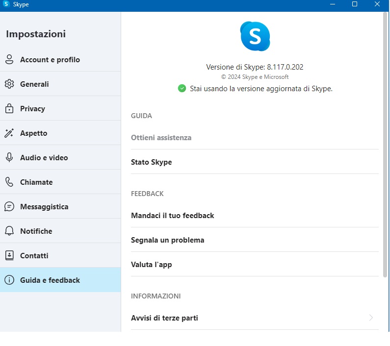
Task: Click Ottieni assistenza
Action: tap(255, 137)
